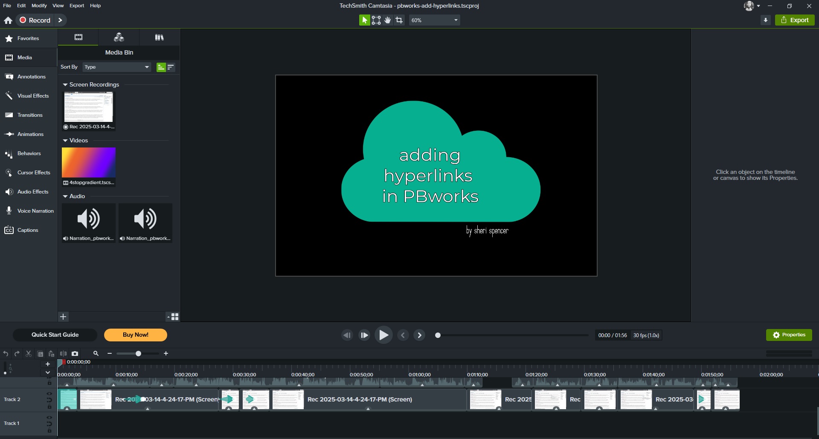Zoom in timeline with plus icon
This screenshot has height=439, width=819.
click(166, 354)
